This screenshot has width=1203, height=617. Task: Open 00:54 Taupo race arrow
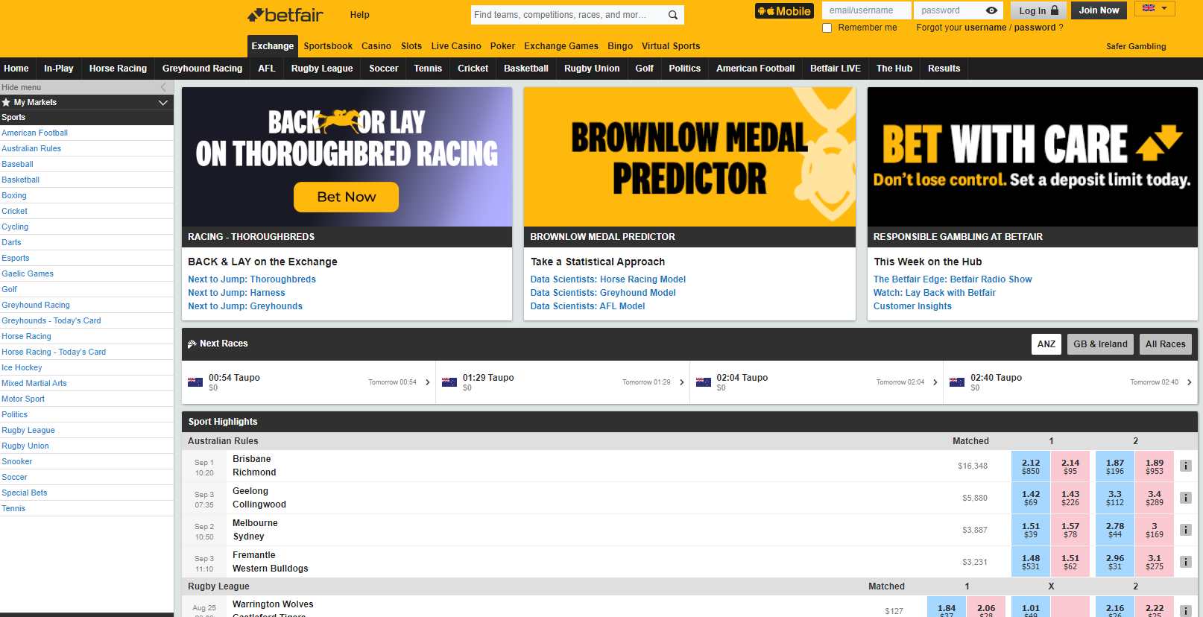click(x=428, y=382)
